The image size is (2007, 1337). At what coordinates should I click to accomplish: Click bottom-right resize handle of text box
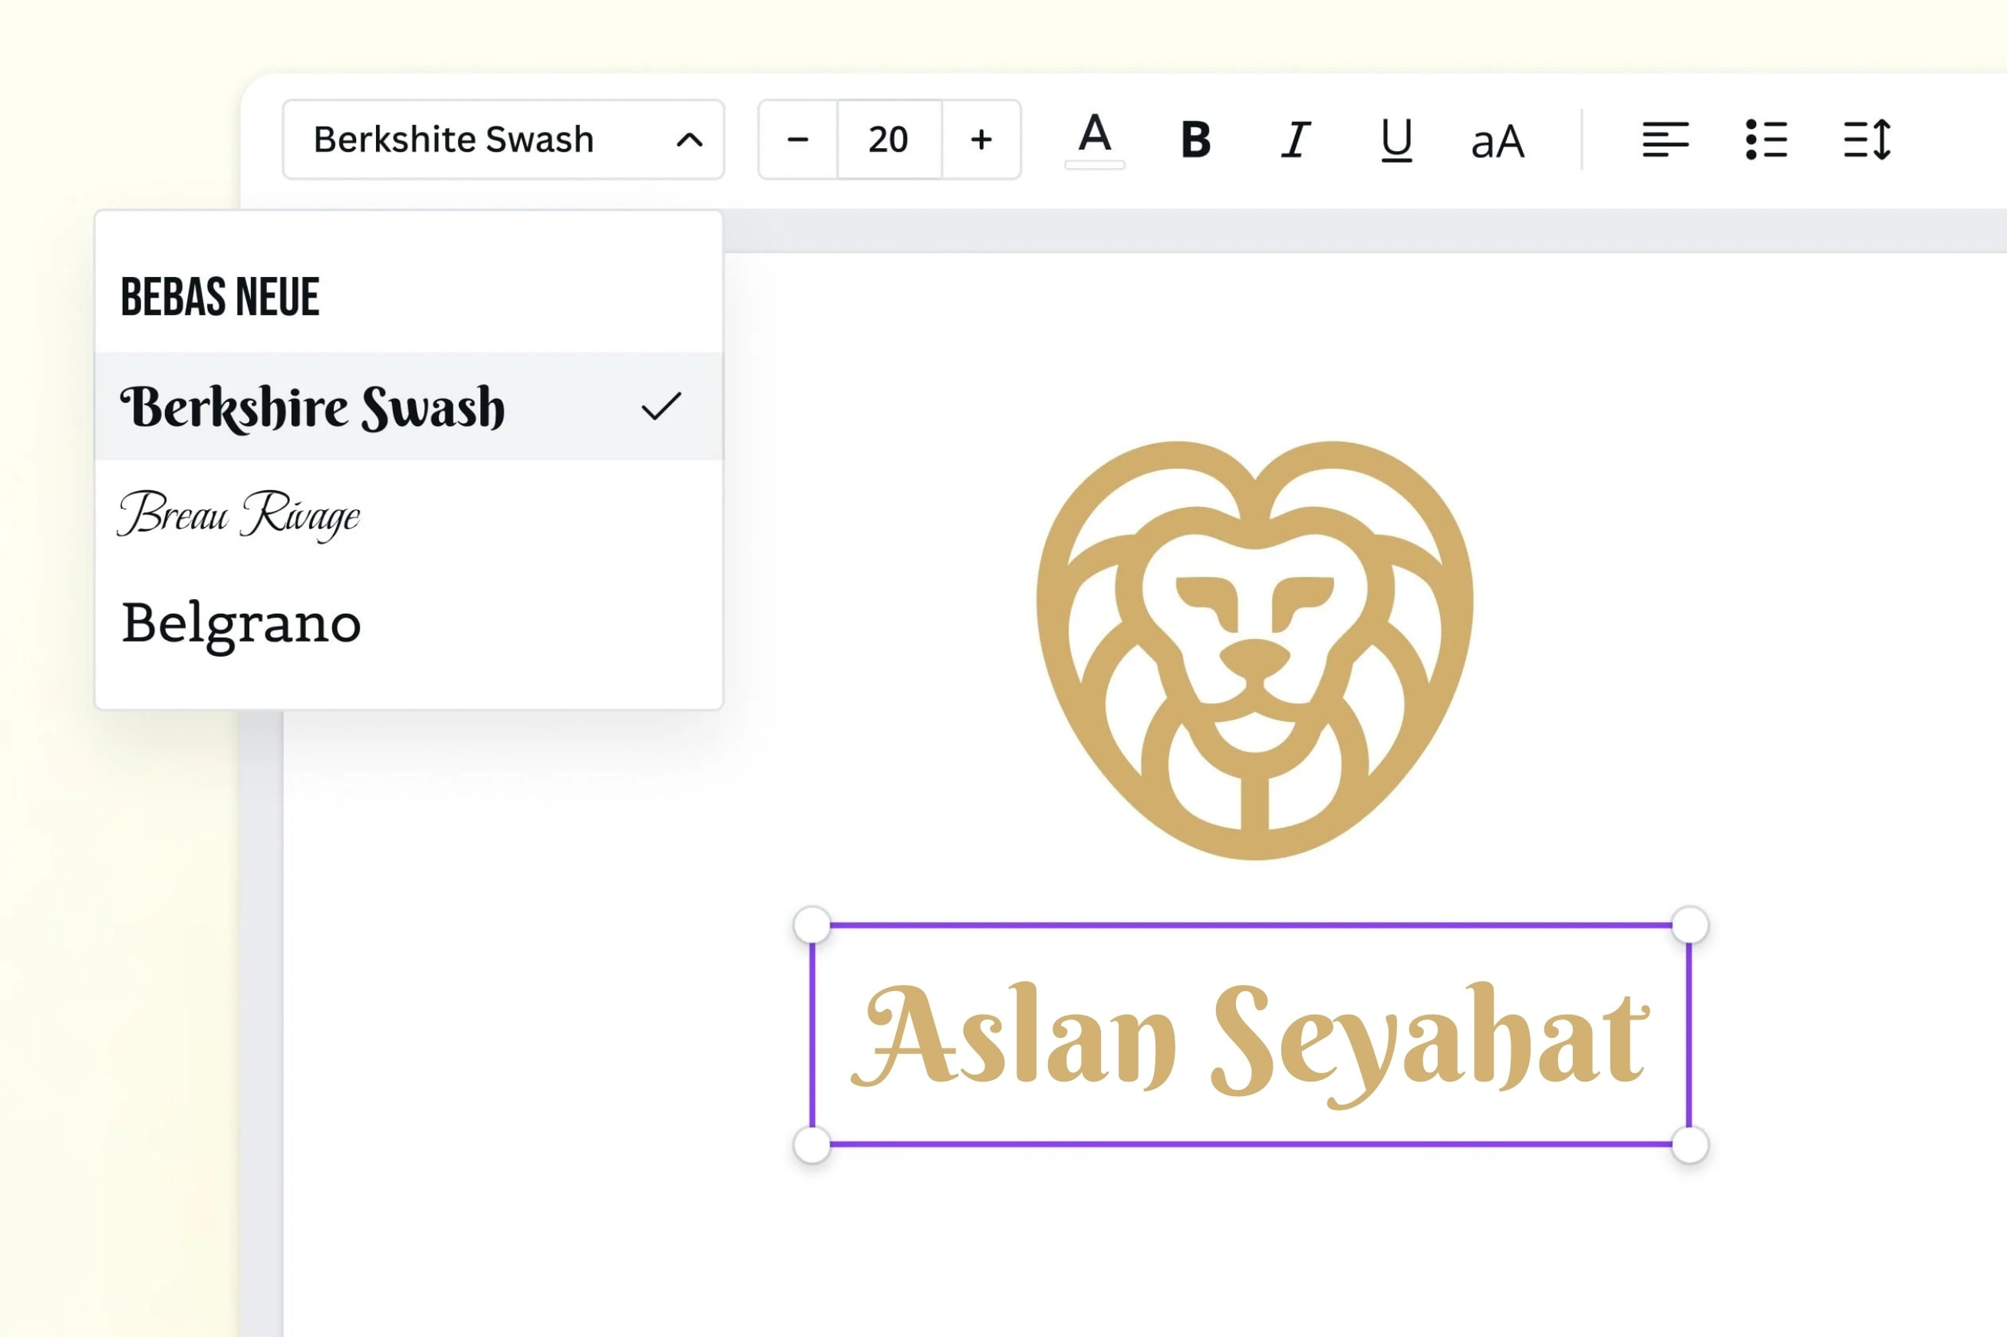[x=1690, y=1144]
